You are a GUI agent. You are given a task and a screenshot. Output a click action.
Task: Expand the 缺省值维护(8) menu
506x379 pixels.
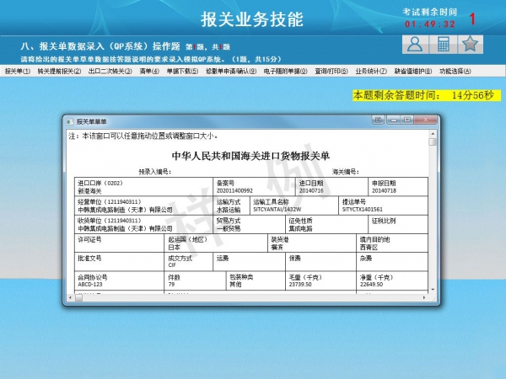(414, 72)
